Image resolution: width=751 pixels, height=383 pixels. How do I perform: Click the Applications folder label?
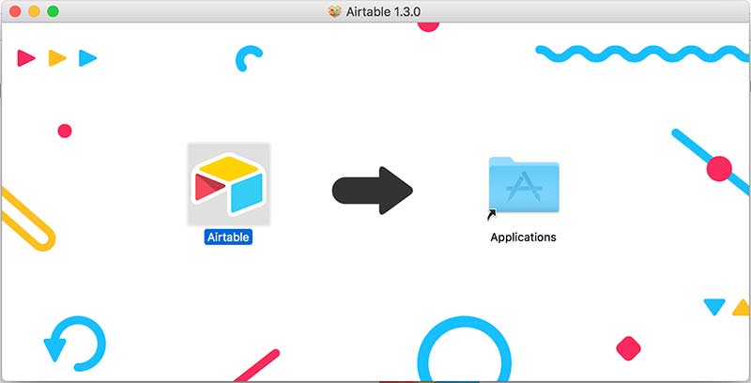[523, 237]
